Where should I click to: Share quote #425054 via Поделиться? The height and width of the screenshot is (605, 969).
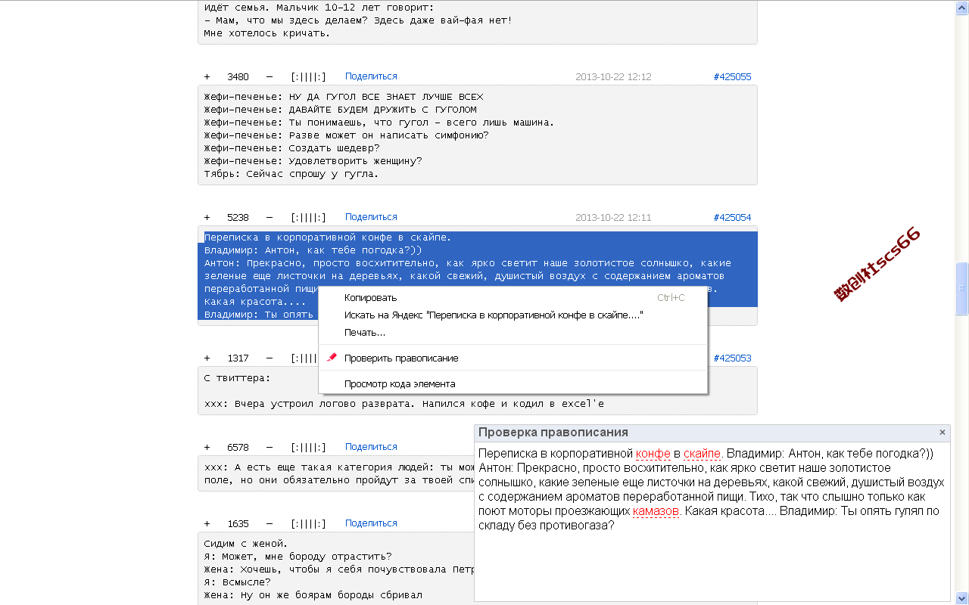tap(371, 217)
